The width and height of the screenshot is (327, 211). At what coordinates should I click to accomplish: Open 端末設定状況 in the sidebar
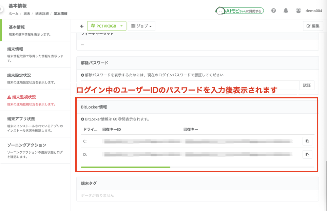35,79
